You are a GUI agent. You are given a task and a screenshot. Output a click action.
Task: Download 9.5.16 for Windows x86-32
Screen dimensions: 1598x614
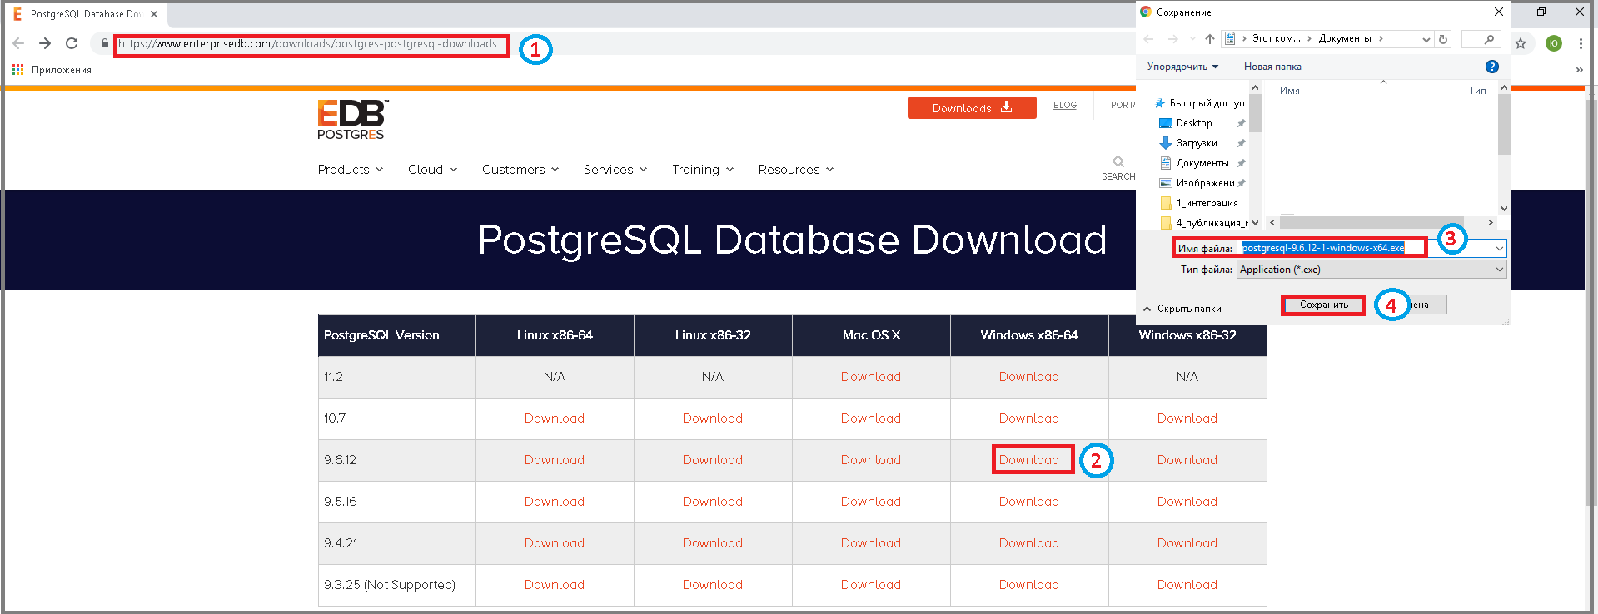coord(1187,502)
